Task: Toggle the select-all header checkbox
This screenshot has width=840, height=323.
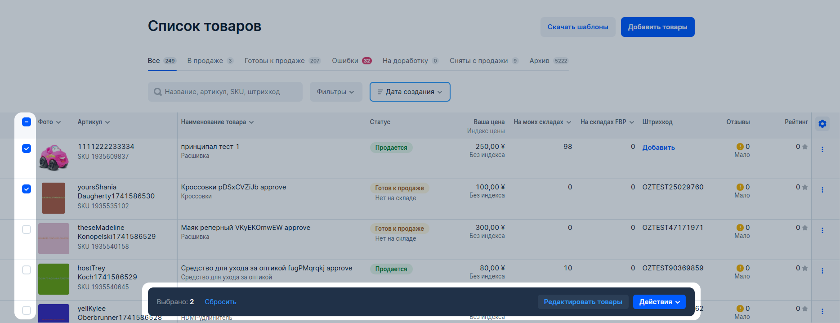Action: [x=27, y=122]
